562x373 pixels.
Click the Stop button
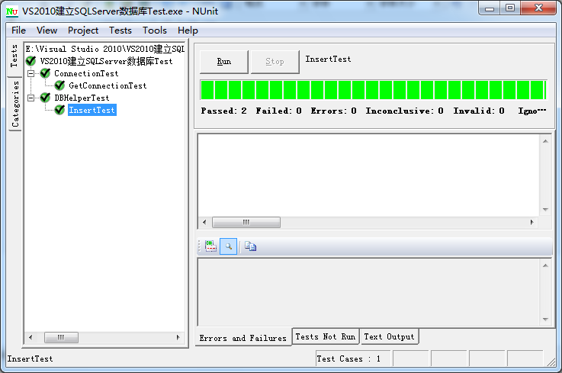coord(275,62)
